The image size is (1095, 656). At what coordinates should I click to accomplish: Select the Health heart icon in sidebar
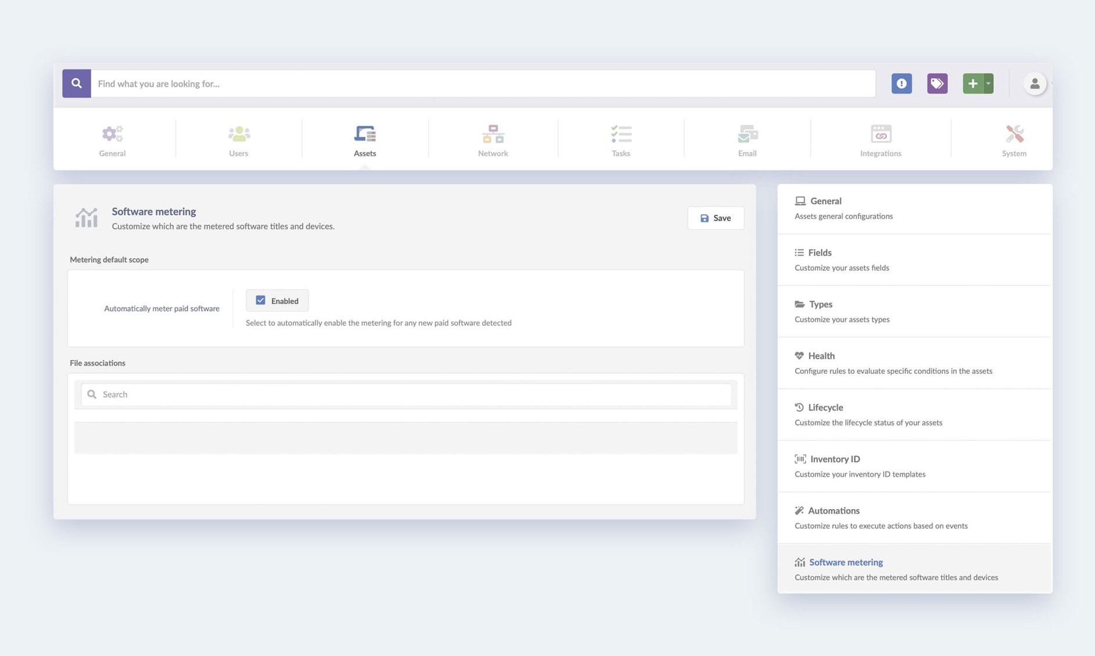799,355
